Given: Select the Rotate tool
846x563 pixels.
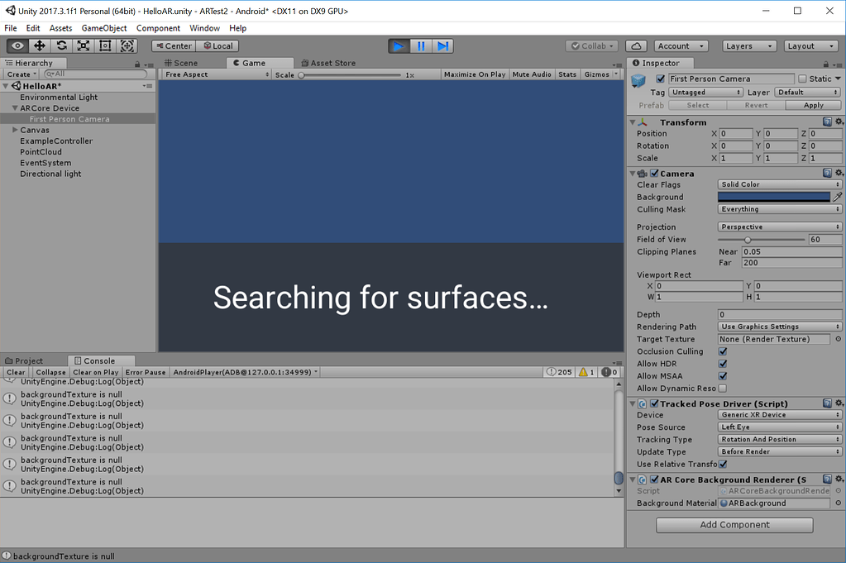Looking at the screenshot, I should [62, 46].
